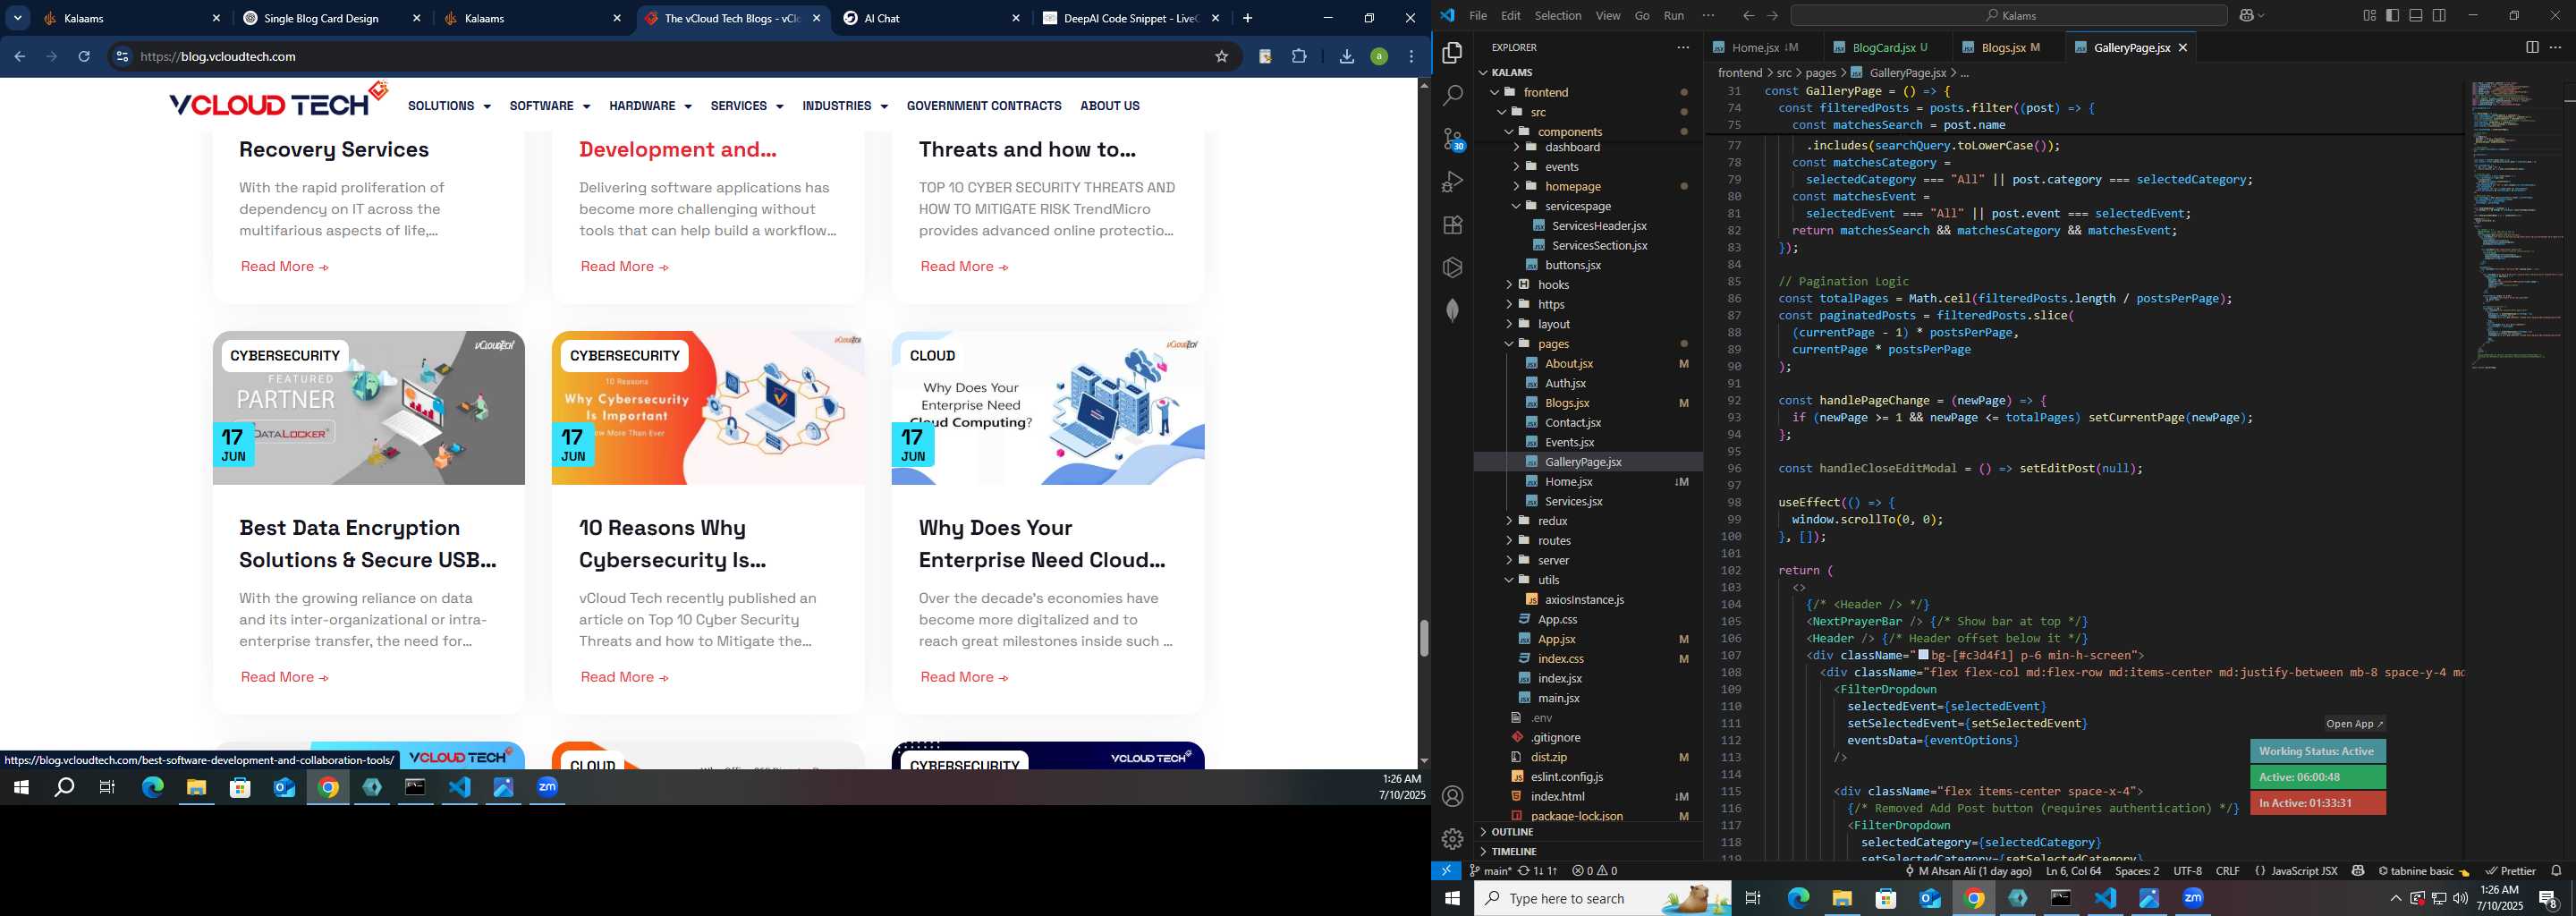
Task: Open Source Control view with 30 badge
Action: 1453,139
